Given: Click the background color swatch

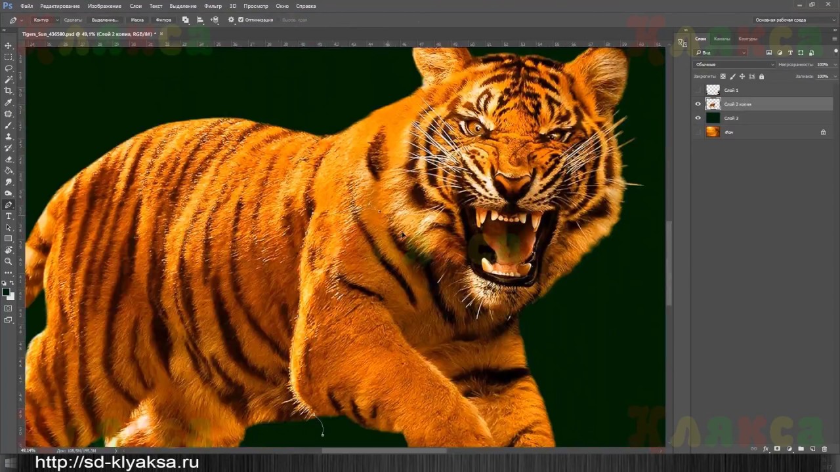Looking at the screenshot, I should 11,296.
